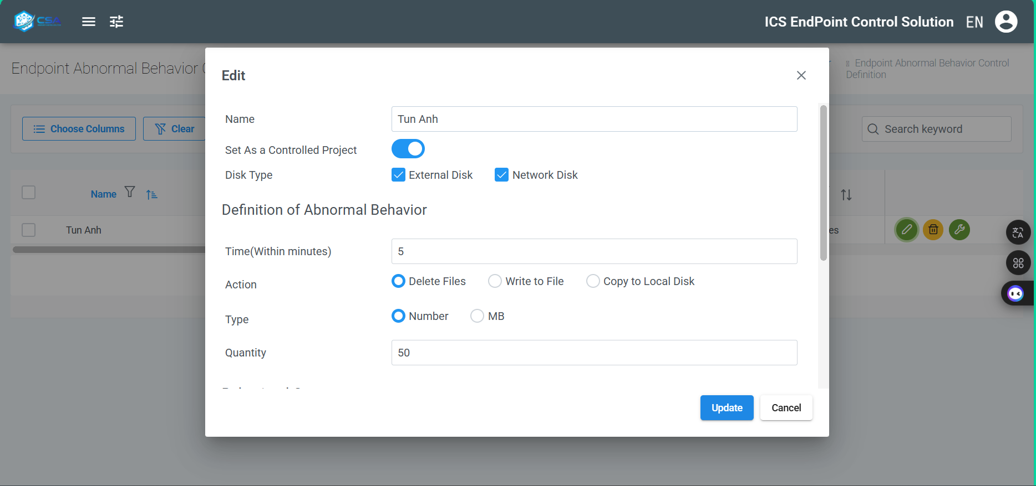The height and width of the screenshot is (486, 1036).
Task: Uncheck the External Disk checkbox
Action: (398, 175)
